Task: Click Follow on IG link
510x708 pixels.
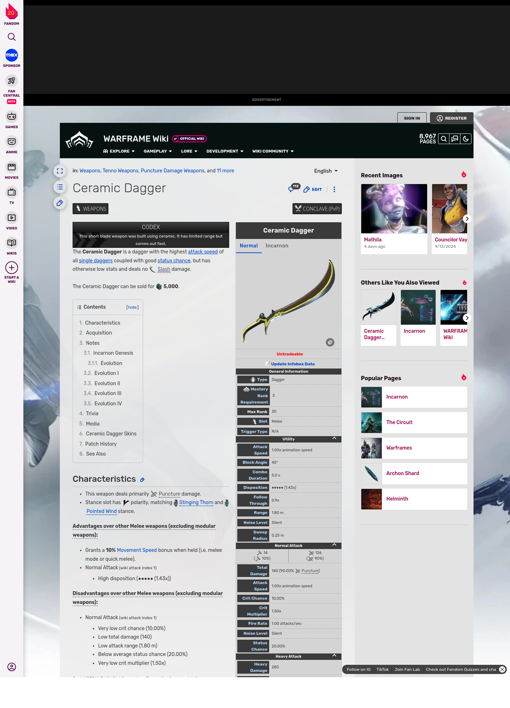Action: [x=358, y=669]
